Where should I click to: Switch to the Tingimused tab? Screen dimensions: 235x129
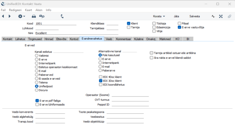[x=35, y=39]
